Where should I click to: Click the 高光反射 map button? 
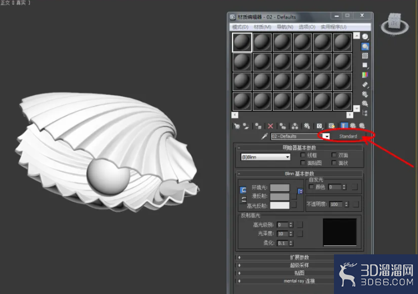click(x=294, y=205)
